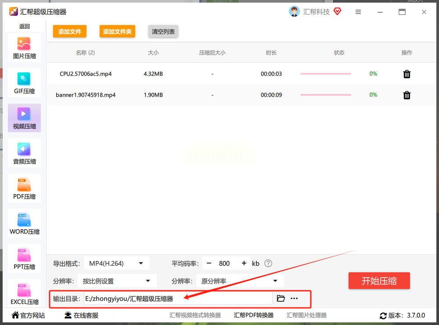439x325 pixels.
Task: Click the 汇帮科技 account name
Action: pyautogui.click(x=317, y=12)
